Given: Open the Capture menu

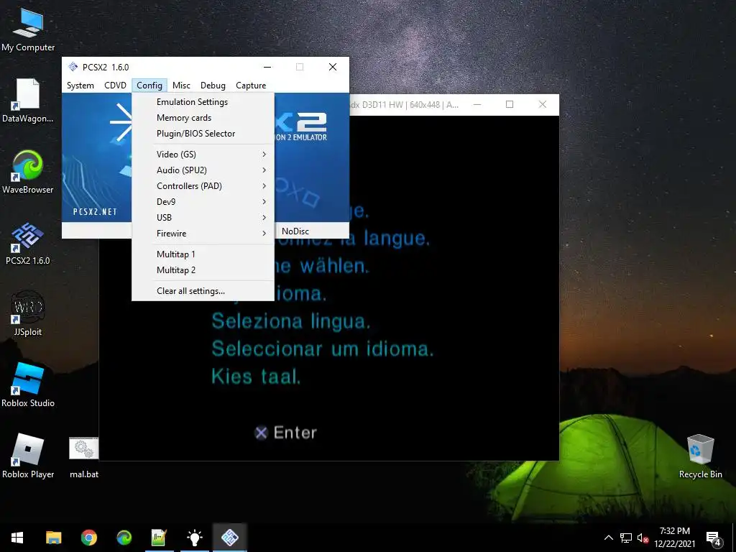Looking at the screenshot, I should [251, 86].
